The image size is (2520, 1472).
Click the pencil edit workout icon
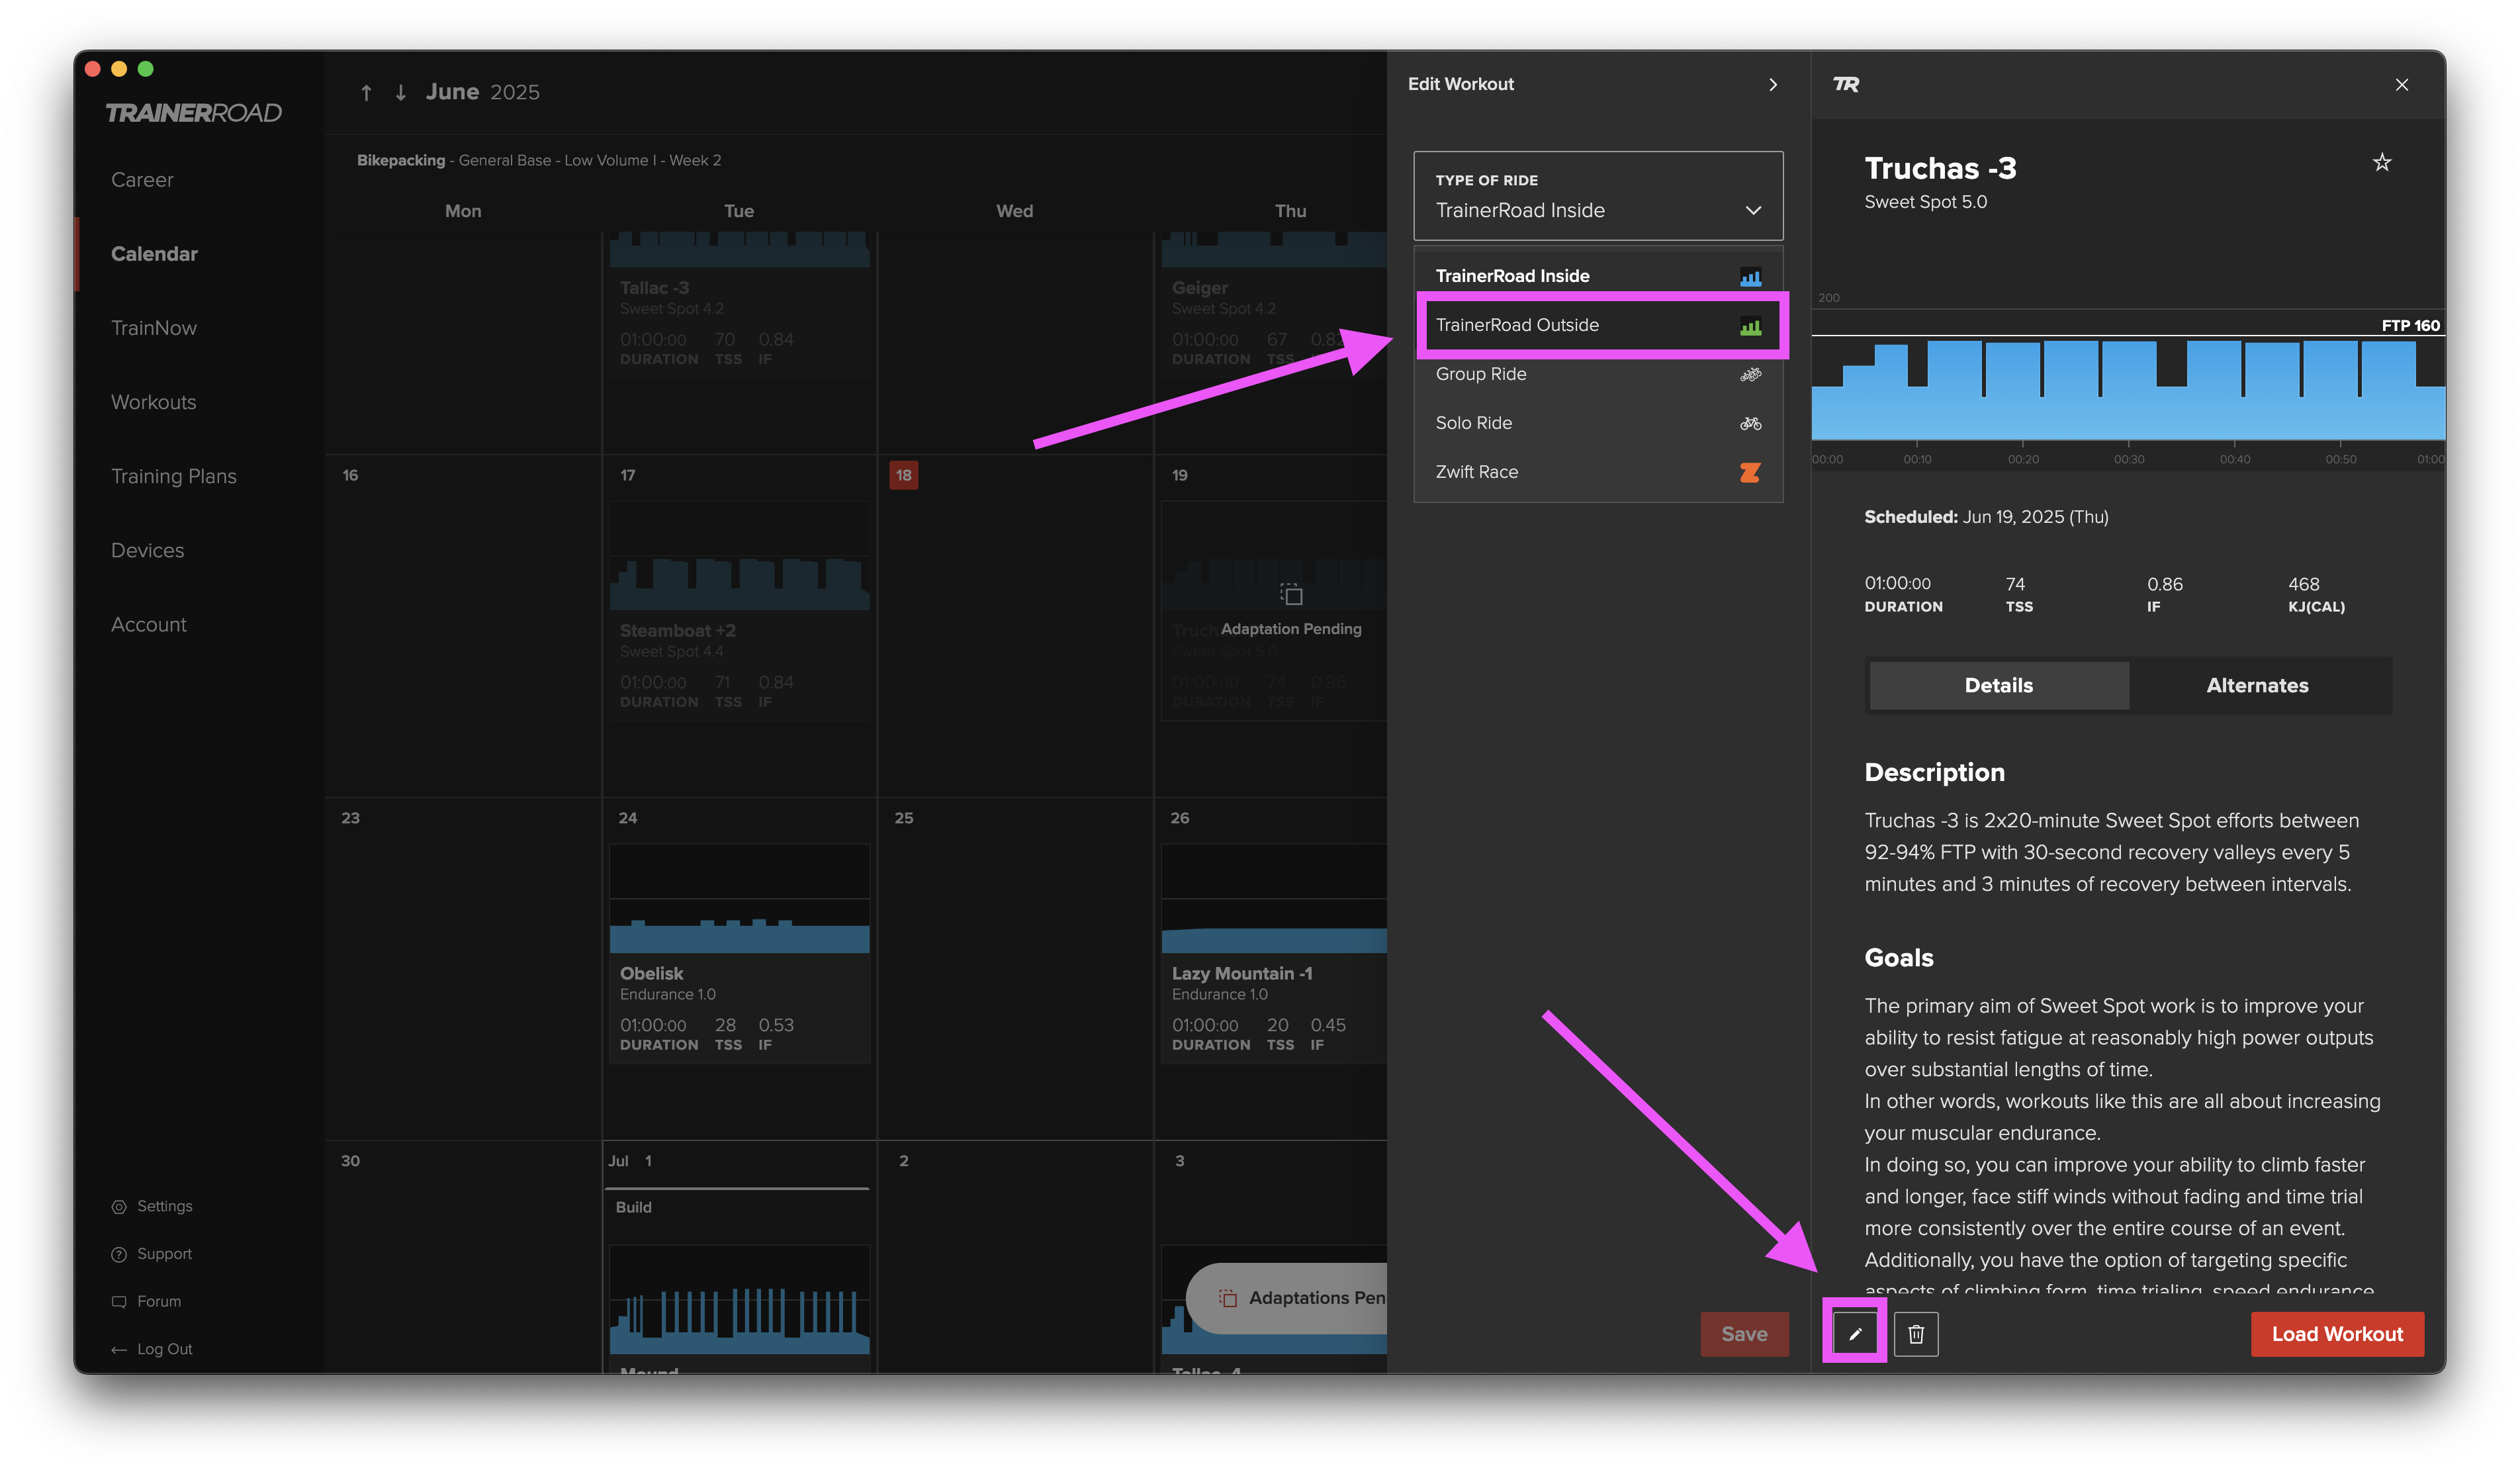click(1854, 1334)
